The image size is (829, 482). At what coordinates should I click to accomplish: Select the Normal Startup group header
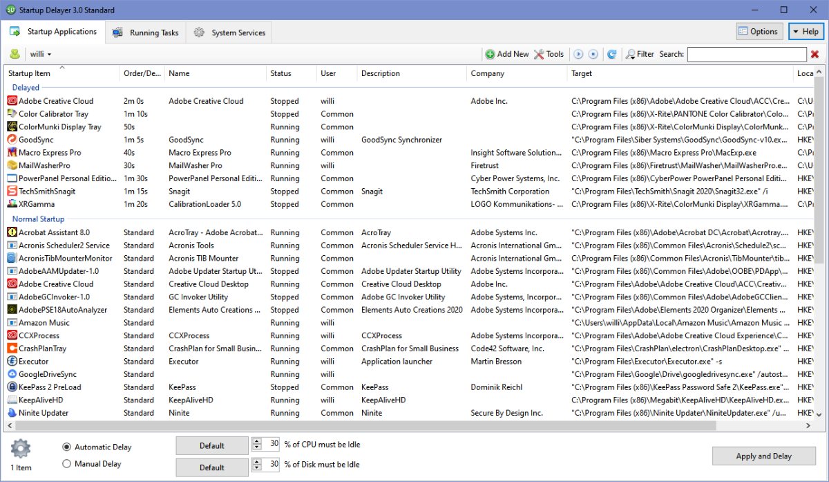[38, 219]
